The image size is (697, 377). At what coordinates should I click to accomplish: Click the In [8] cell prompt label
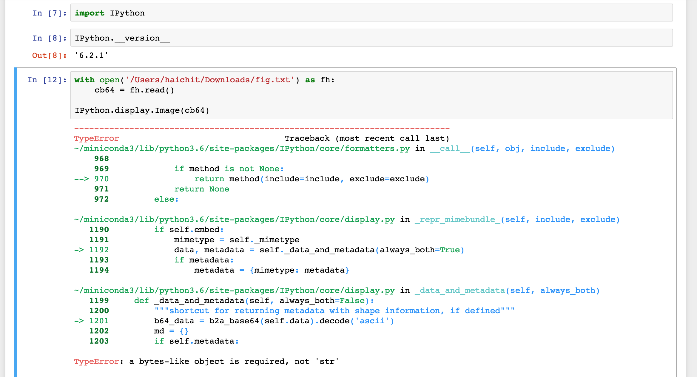point(49,38)
